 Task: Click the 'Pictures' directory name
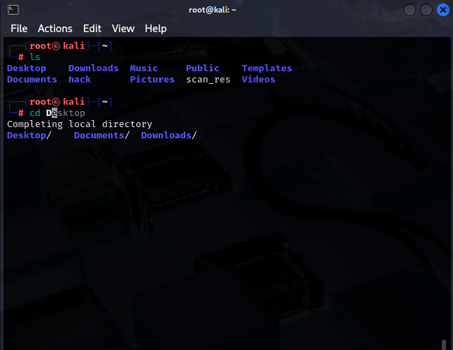click(x=152, y=80)
